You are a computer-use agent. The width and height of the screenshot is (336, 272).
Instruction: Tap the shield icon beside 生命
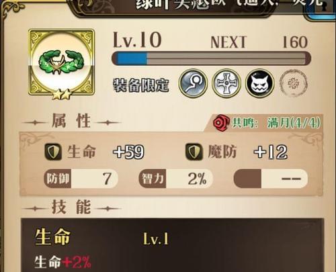click(x=53, y=152)
